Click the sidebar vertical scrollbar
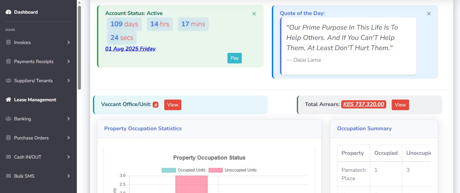Image resolution: width=460 pixels, height=193 pixels. [79, 48]
